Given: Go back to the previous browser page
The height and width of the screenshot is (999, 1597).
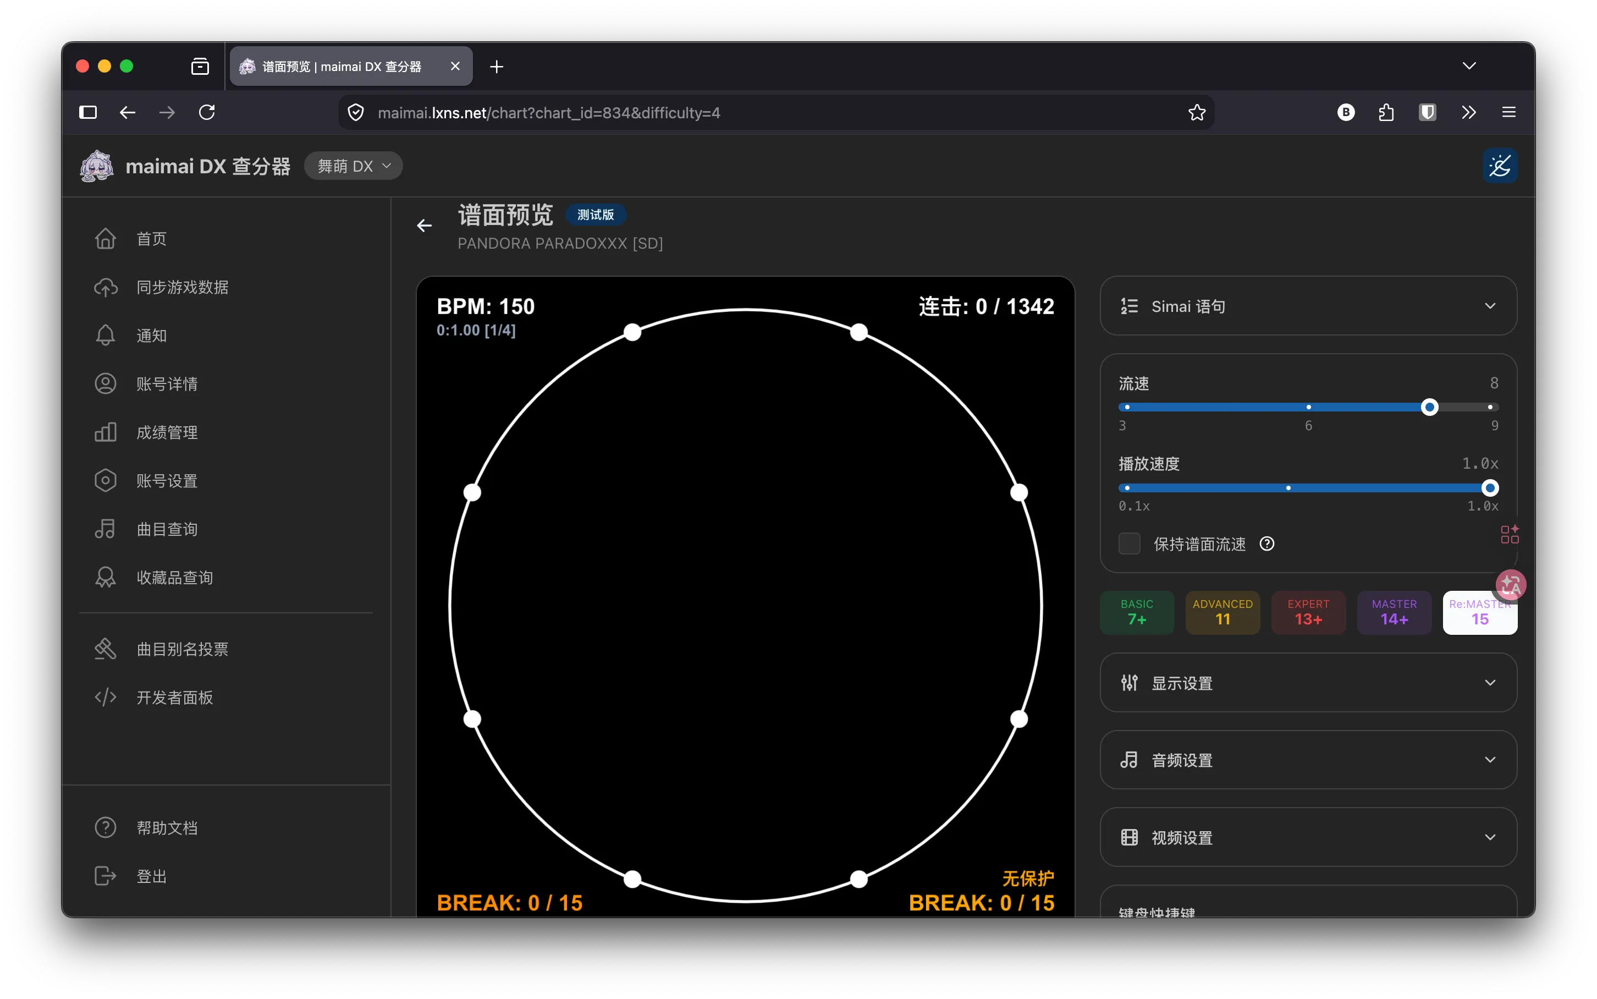Looking at the screenshot, I should (x=128, y=112).
